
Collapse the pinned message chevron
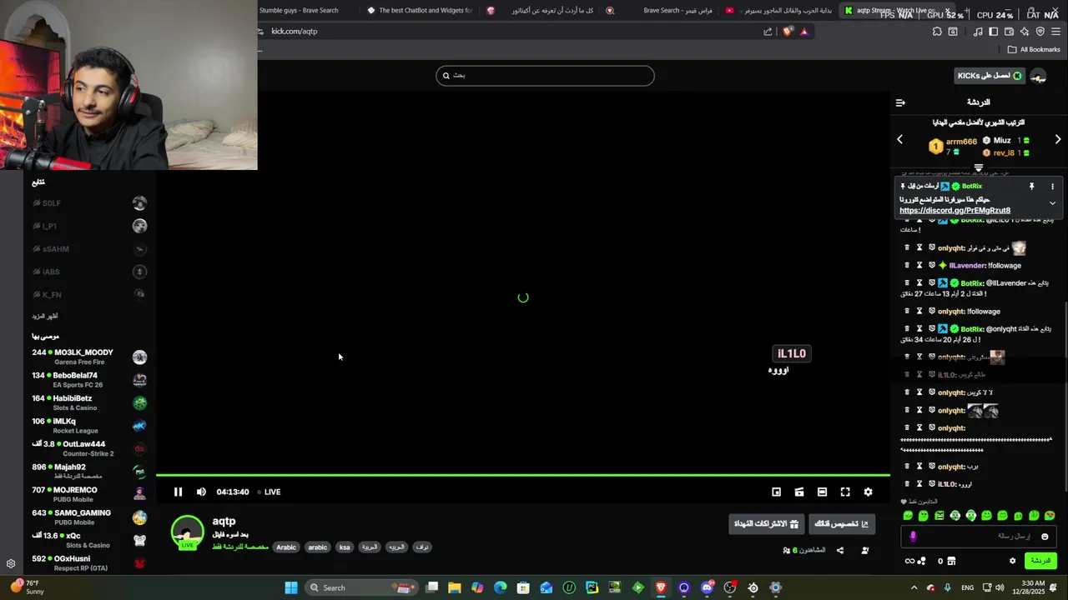(1052, 202)
